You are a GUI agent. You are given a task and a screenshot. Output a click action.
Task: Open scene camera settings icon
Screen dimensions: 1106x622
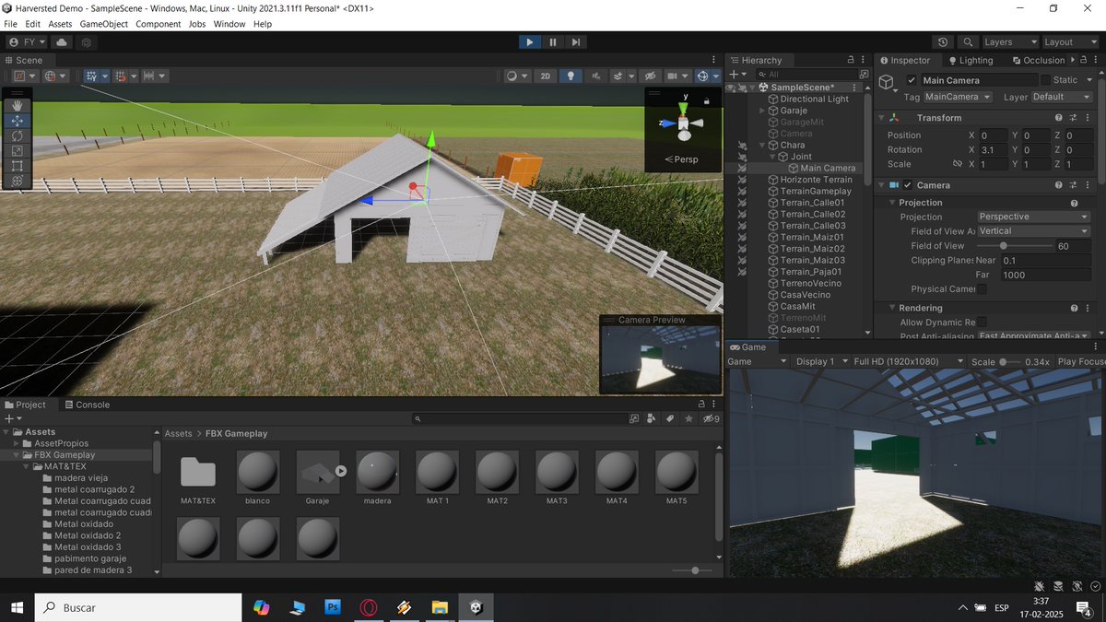coord(677,76)
